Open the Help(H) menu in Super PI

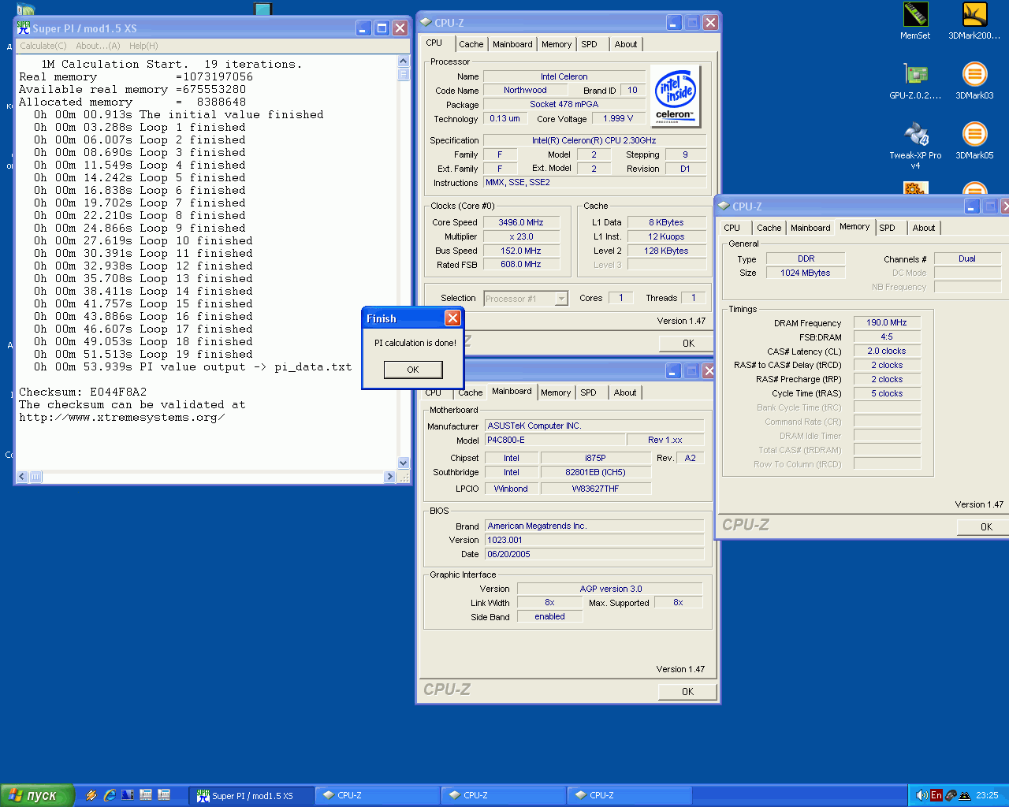143,46
